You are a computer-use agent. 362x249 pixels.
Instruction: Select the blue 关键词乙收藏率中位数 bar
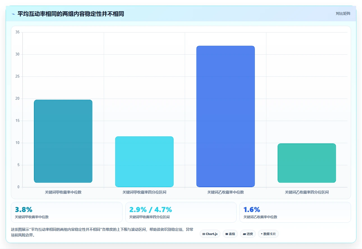[x=226, y=116]
